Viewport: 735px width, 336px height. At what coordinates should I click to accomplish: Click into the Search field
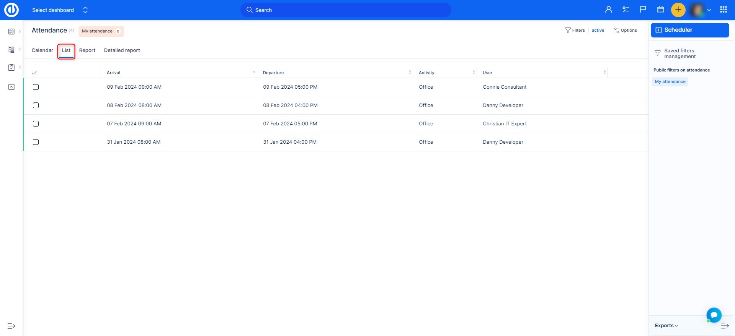pyautogui.click(x=346, y=10)
